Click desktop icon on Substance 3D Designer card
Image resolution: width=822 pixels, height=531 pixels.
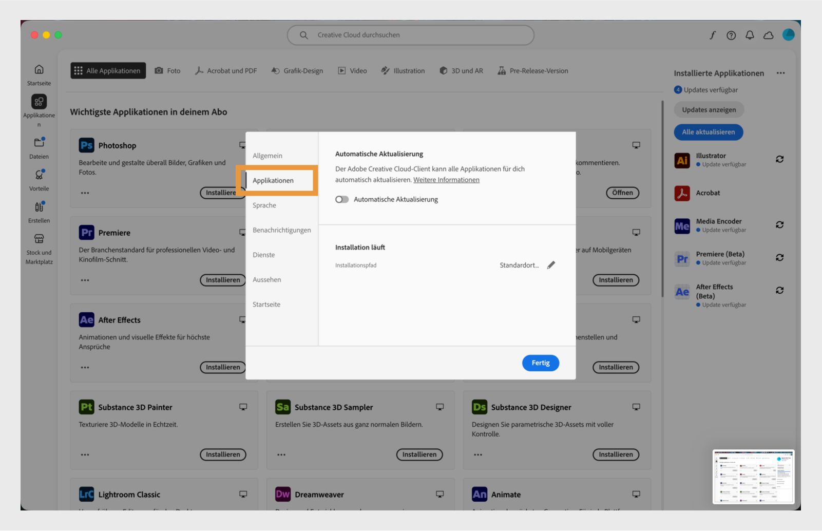click(x=636, y=407)
